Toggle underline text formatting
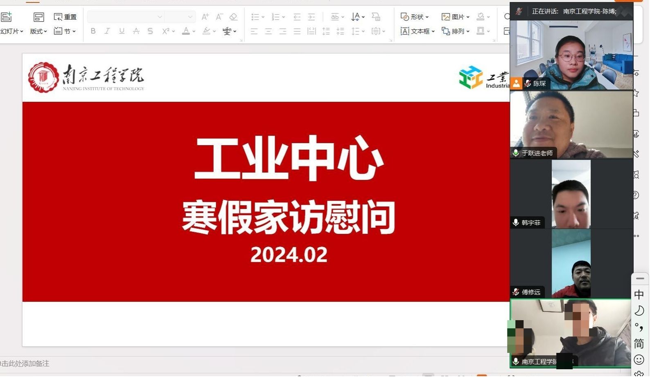Image resolution: width=650 pixels, height=377 pixels. [x=122, y=31]
